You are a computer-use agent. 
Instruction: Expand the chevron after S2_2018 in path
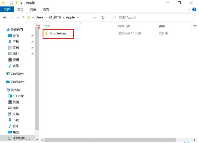click(63, 18)
